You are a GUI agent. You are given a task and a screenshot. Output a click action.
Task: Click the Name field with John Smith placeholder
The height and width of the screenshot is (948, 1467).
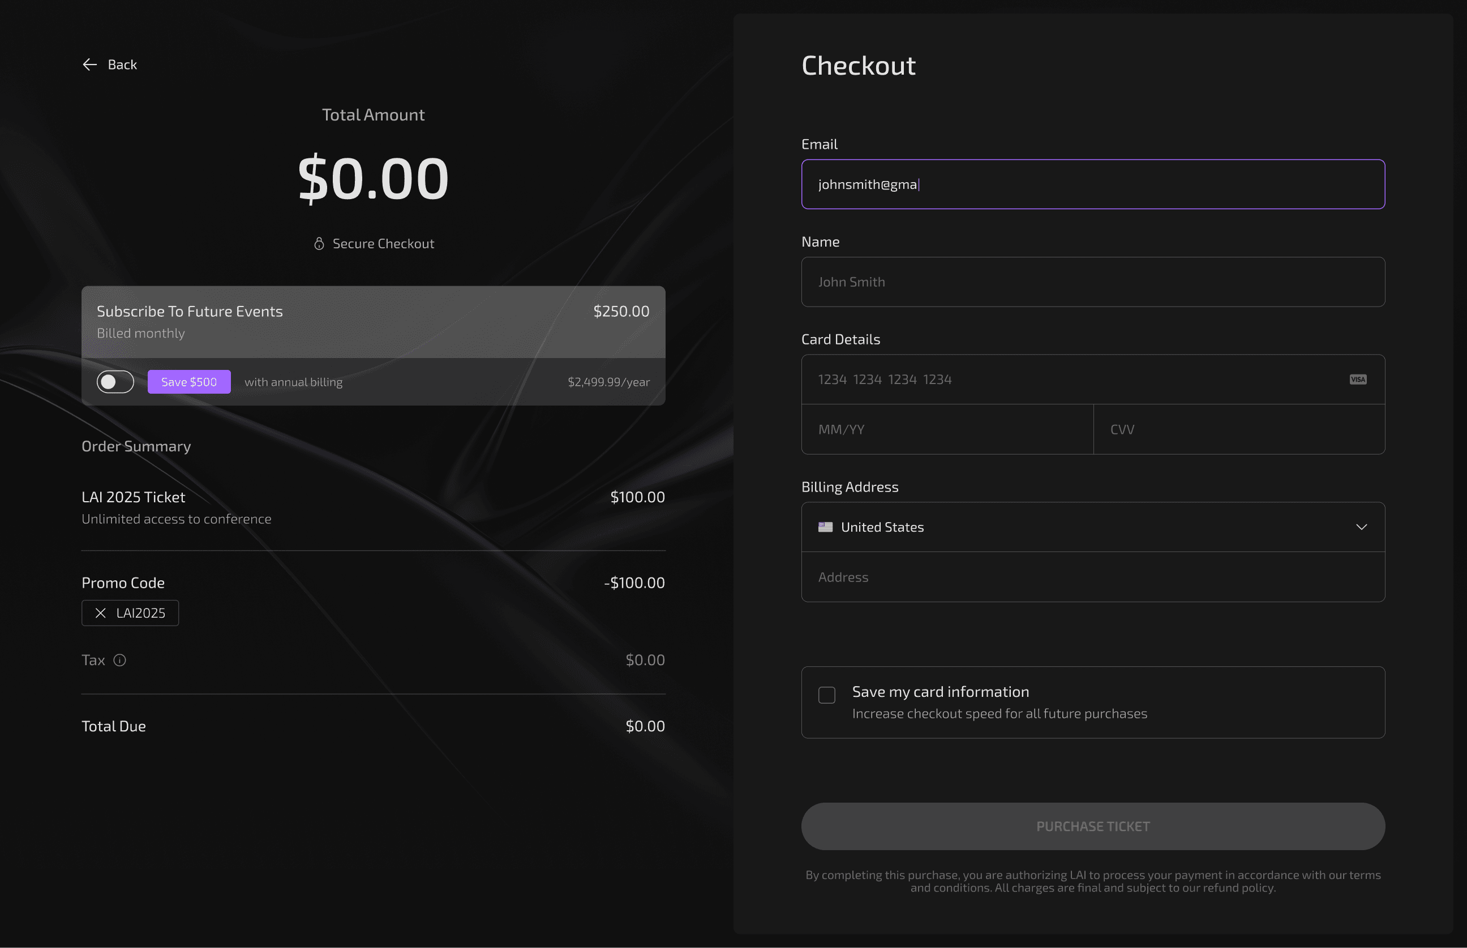(1093, 282)
